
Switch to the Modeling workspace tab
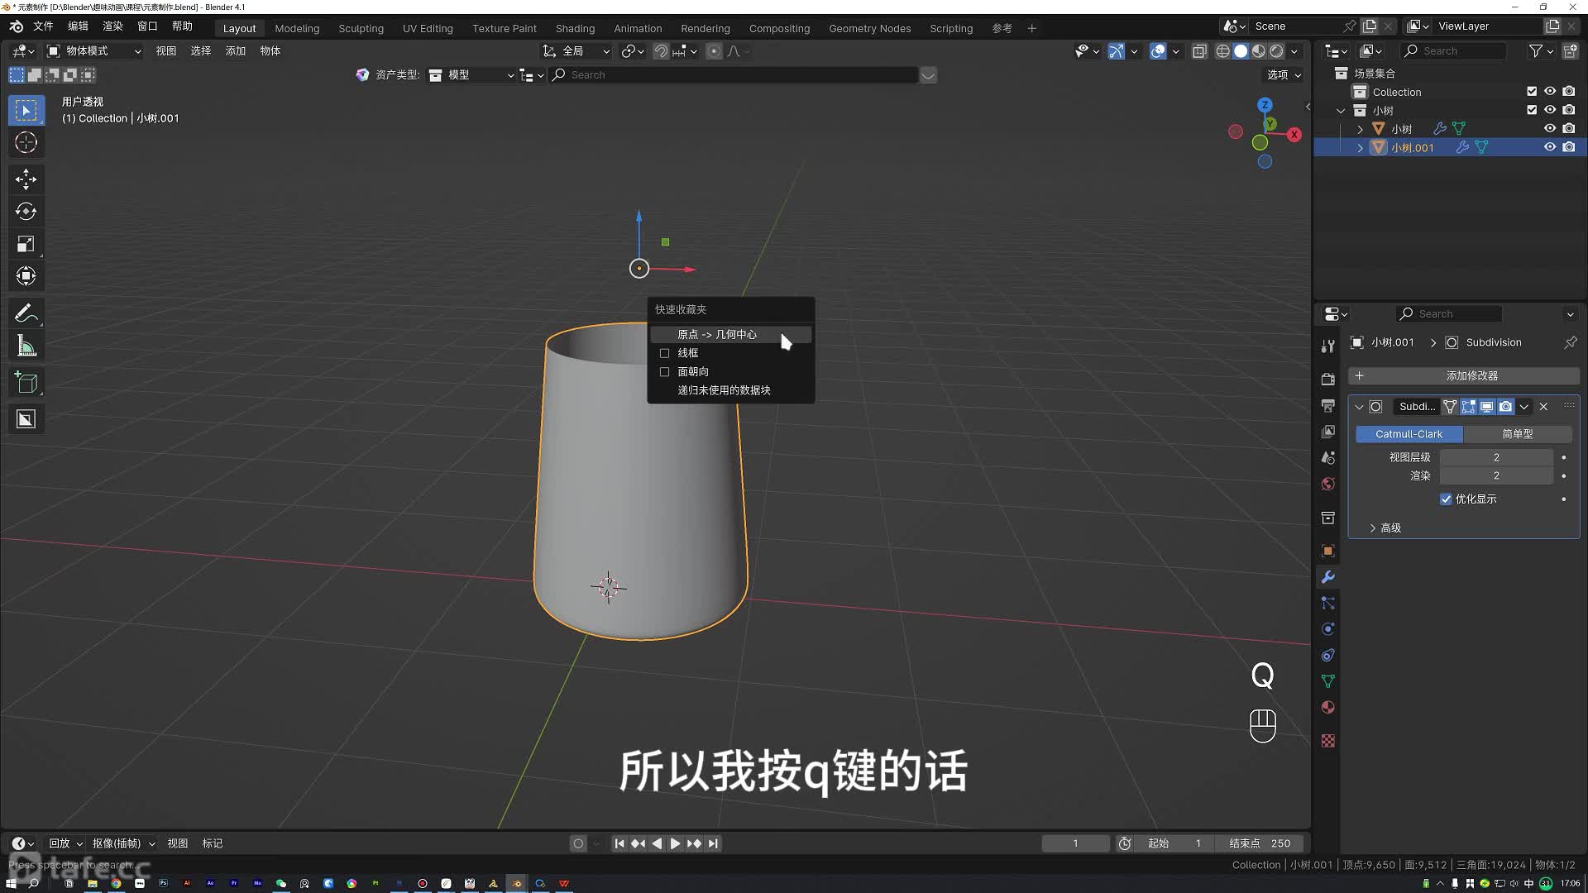click(297, 28)
